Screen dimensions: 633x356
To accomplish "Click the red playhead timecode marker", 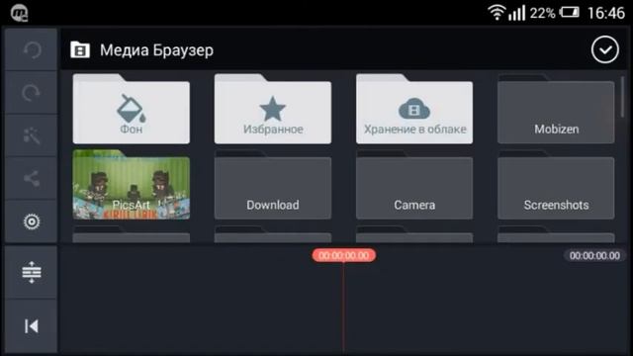I will pos(343,255).
